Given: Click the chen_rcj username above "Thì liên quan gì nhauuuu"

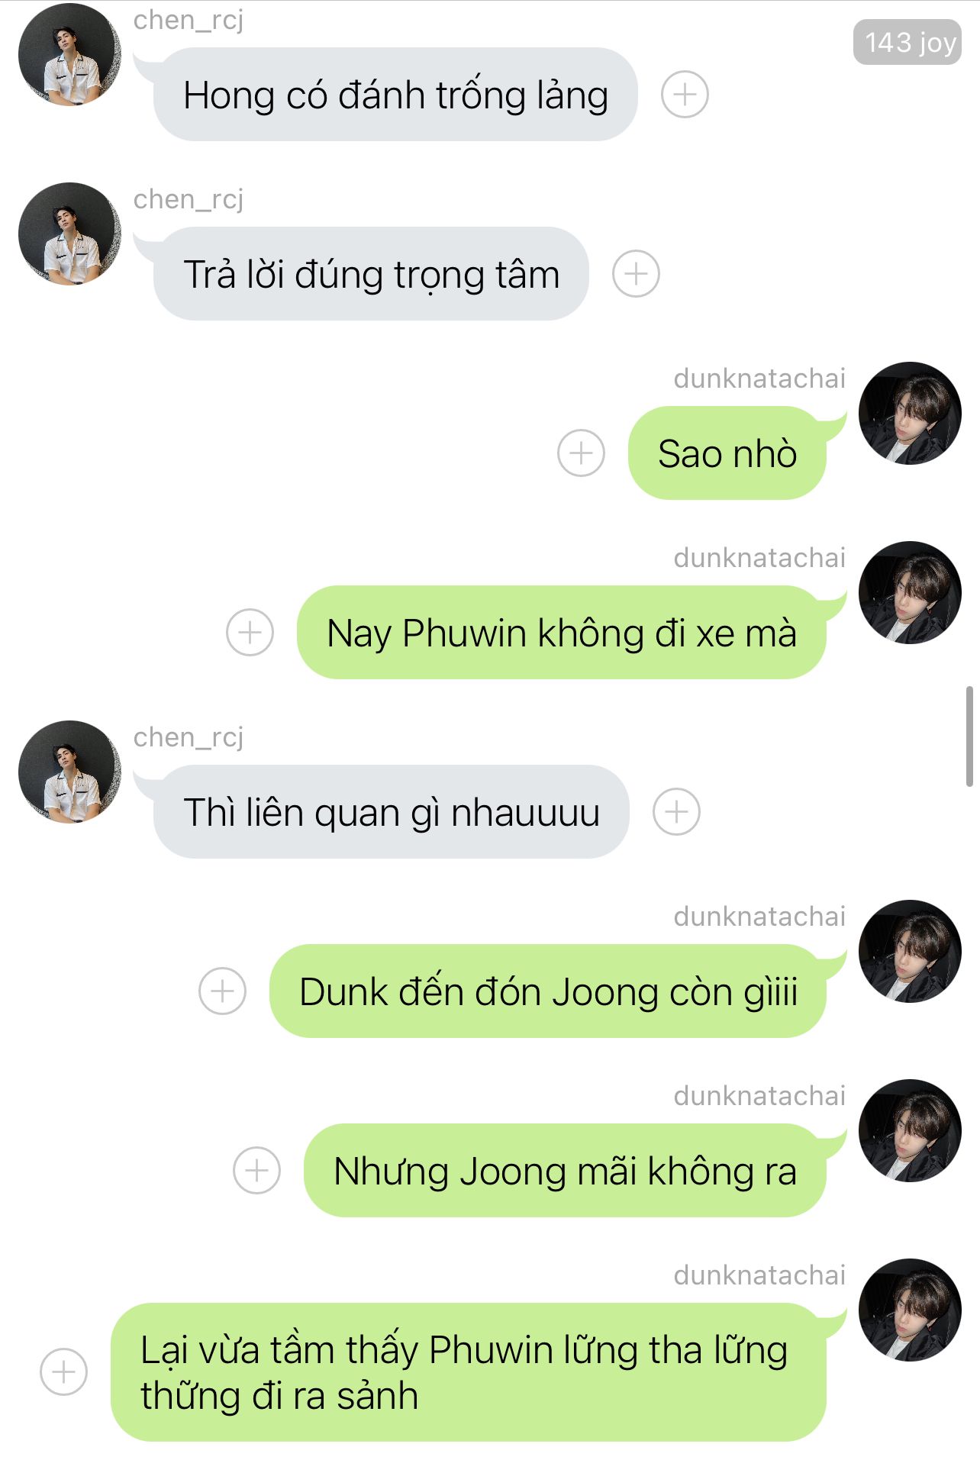Looking at the screenshot, I should pyautogui.click(x=189, y=737).
